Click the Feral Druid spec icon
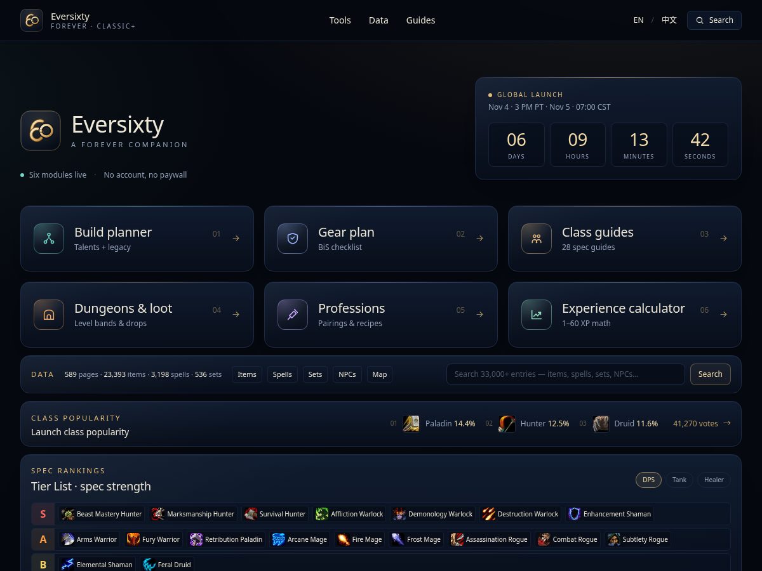762x571 pixels. click(x=149, y=565)
